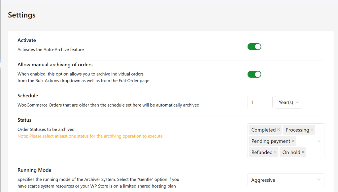Click the Schedule section heading
This screenshot has height=192, width=338.
tap(28, 96)
